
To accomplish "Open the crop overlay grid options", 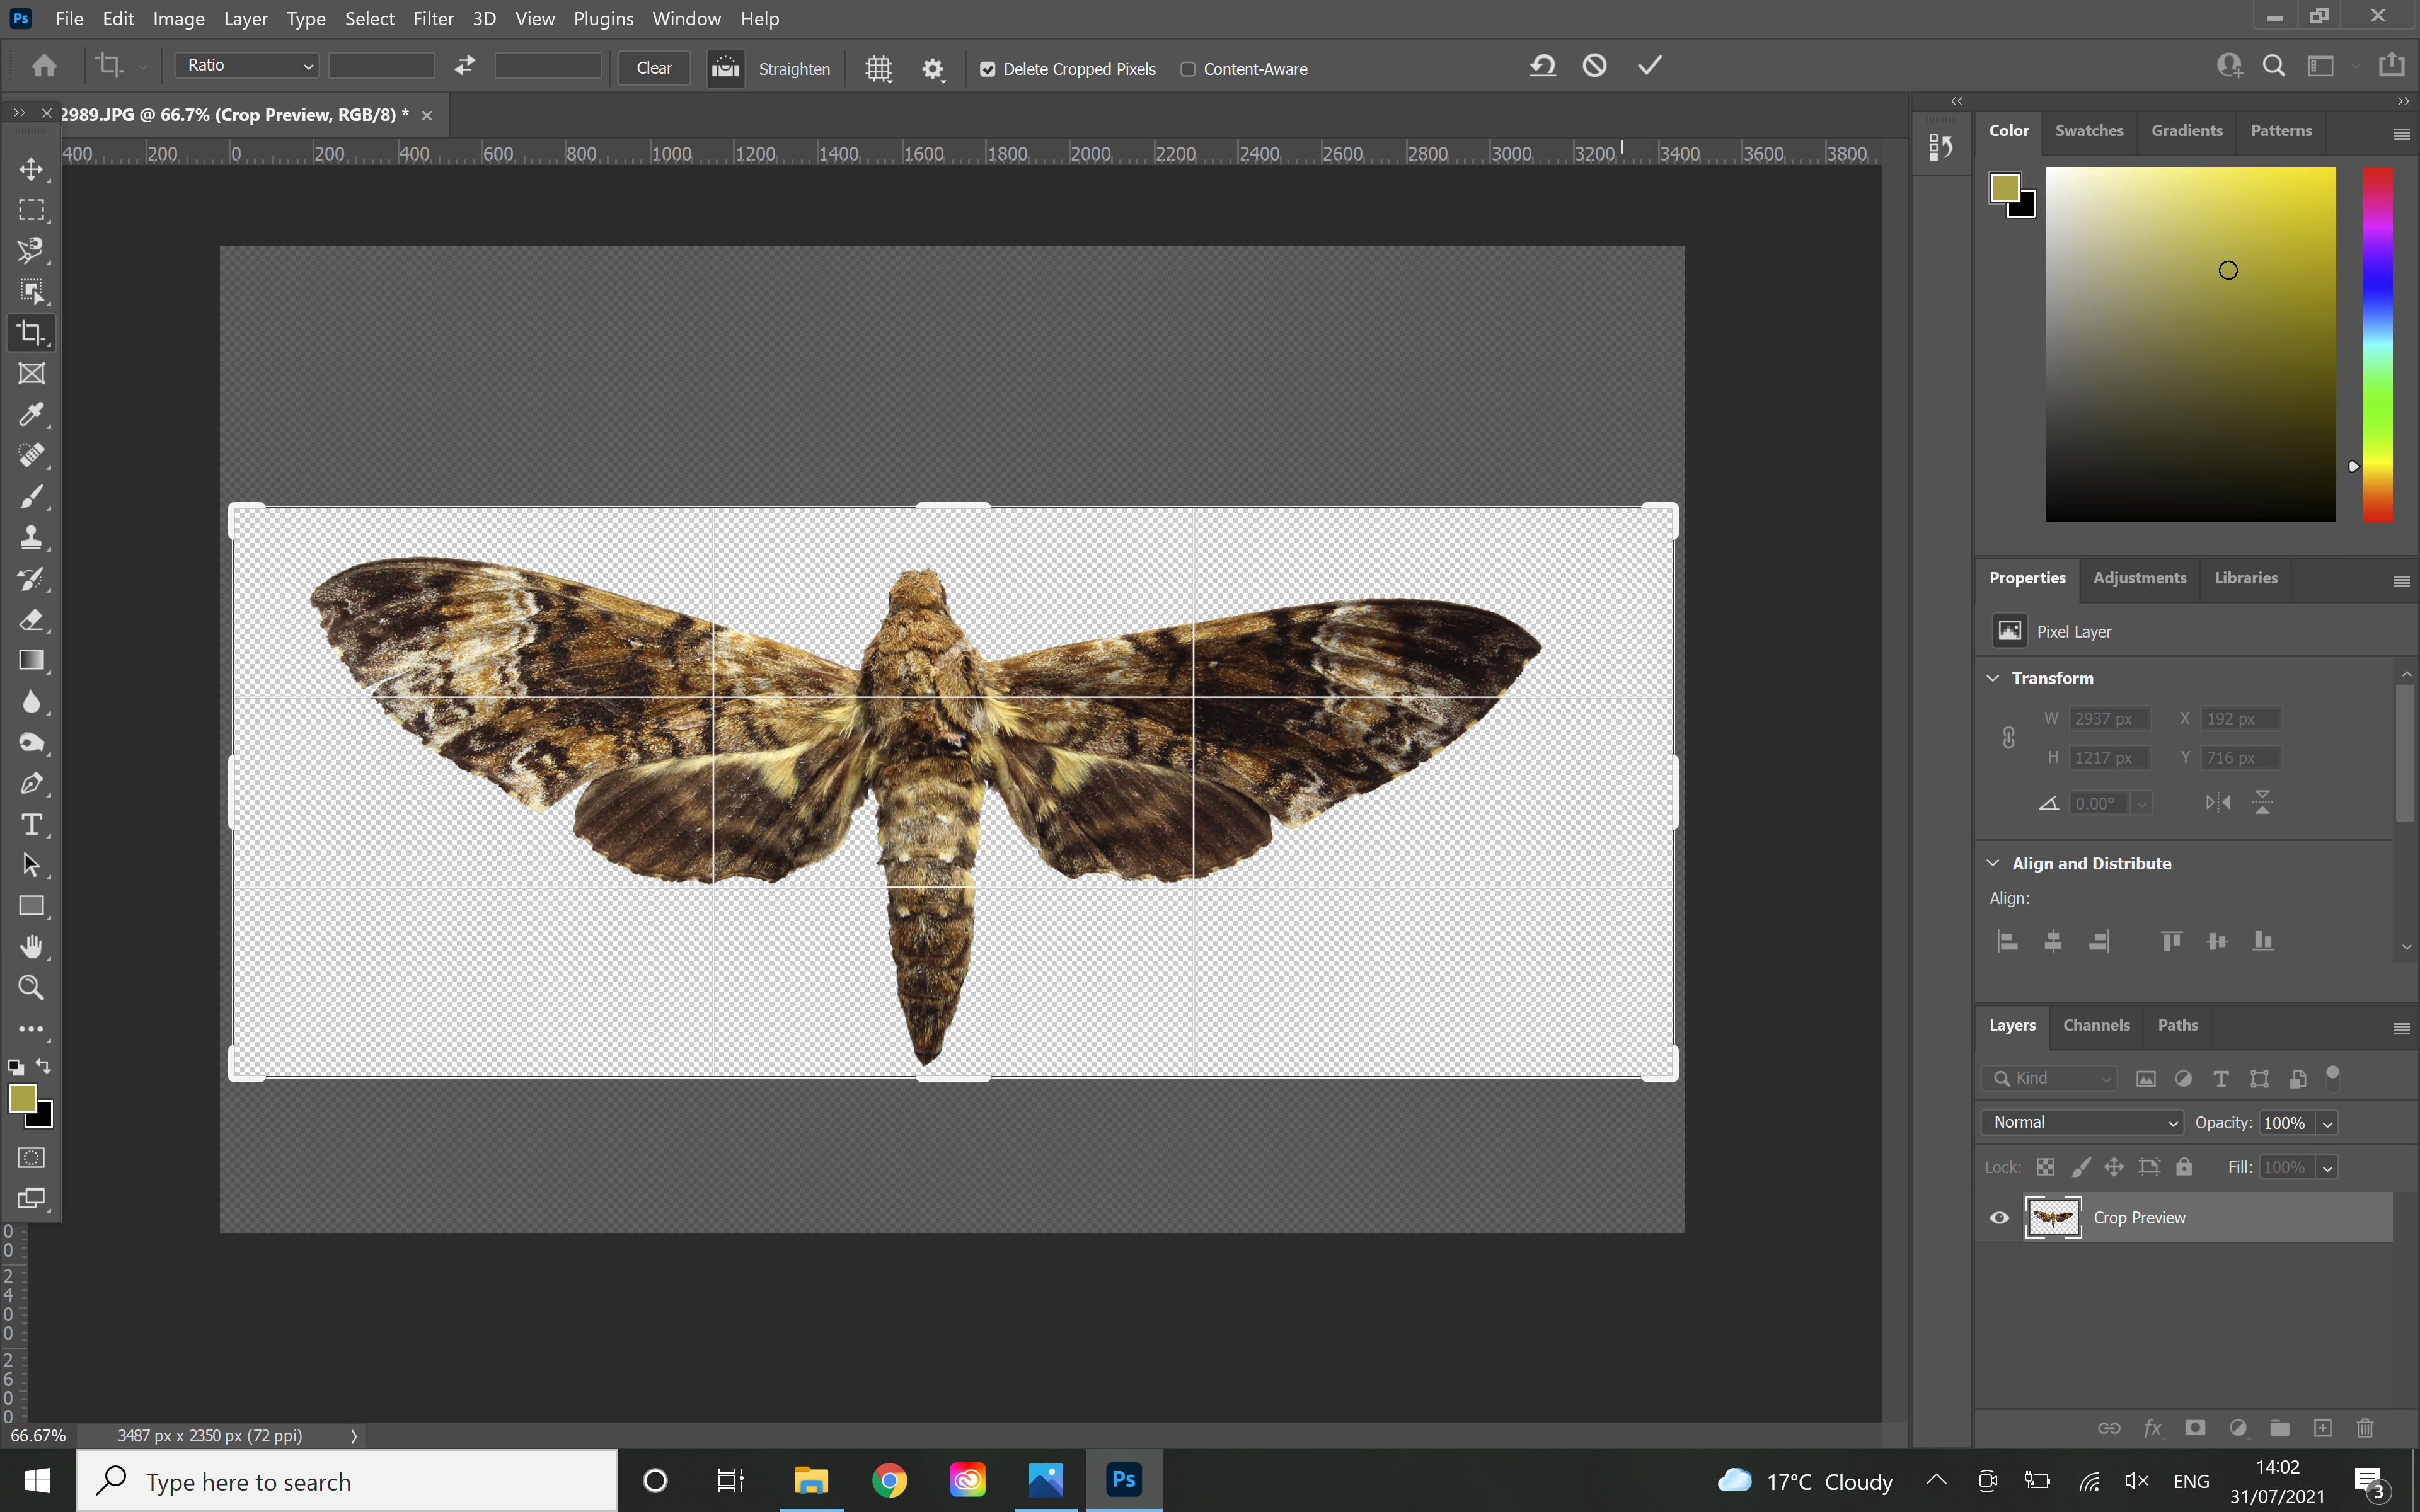I will (878, 69).
